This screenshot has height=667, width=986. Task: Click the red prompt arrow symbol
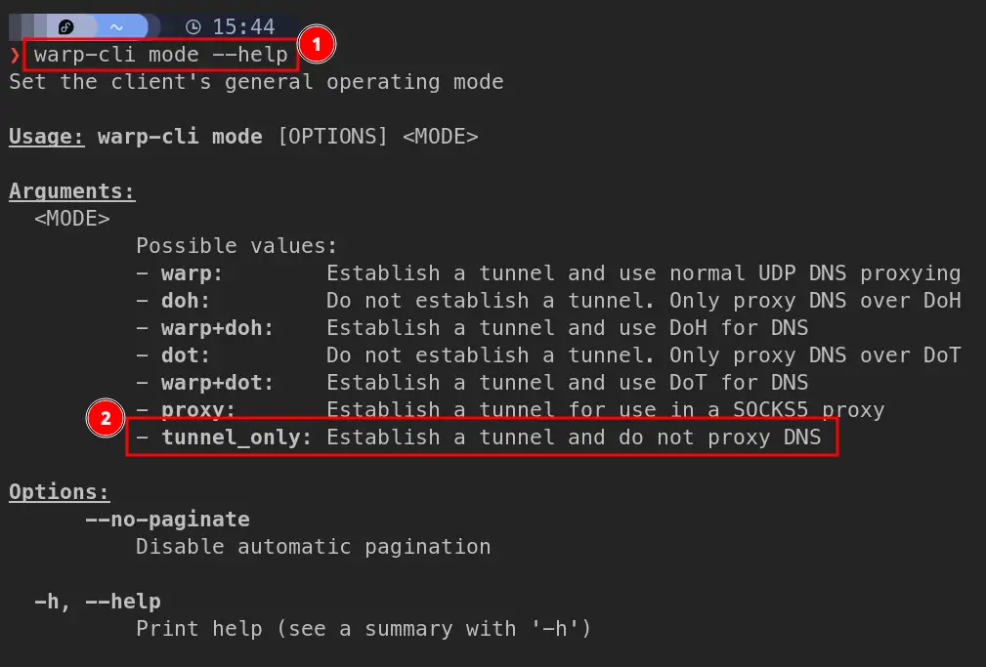click(x=14, y=56)
